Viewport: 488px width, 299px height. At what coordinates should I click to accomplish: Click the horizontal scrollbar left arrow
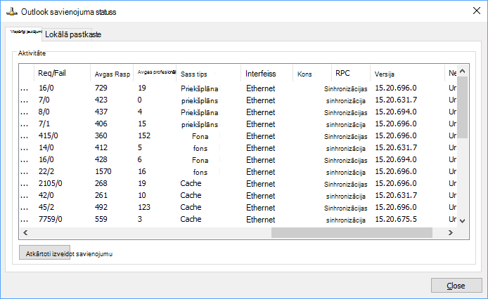pos(25,232)
